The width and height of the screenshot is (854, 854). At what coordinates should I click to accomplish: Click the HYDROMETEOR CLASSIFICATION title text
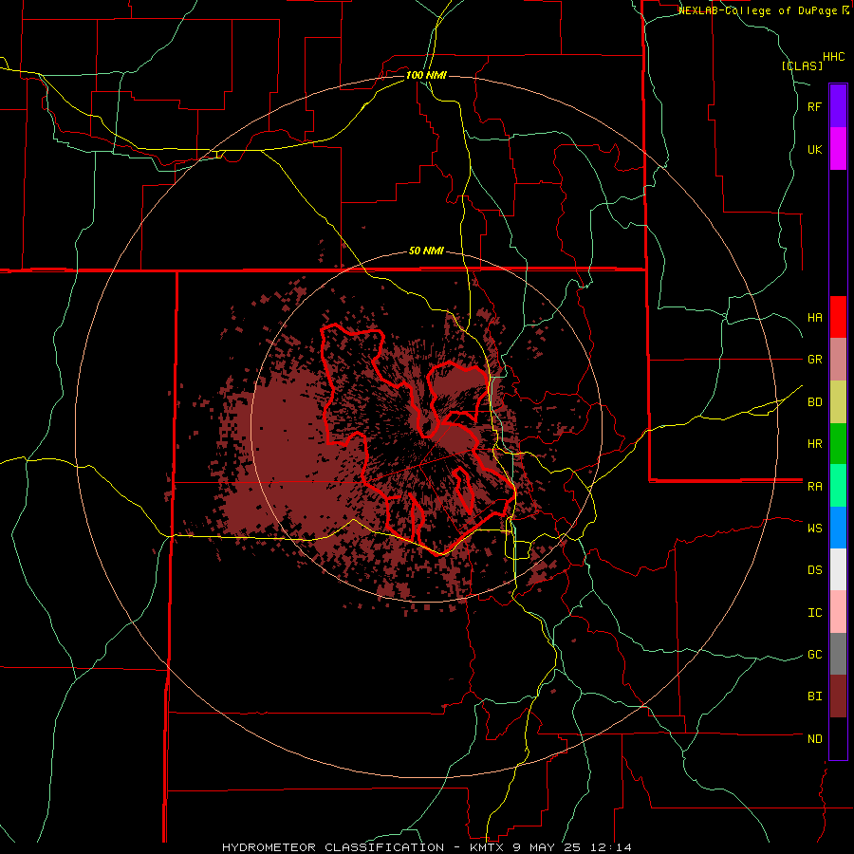pyautogui.click(x=333, y=847)
